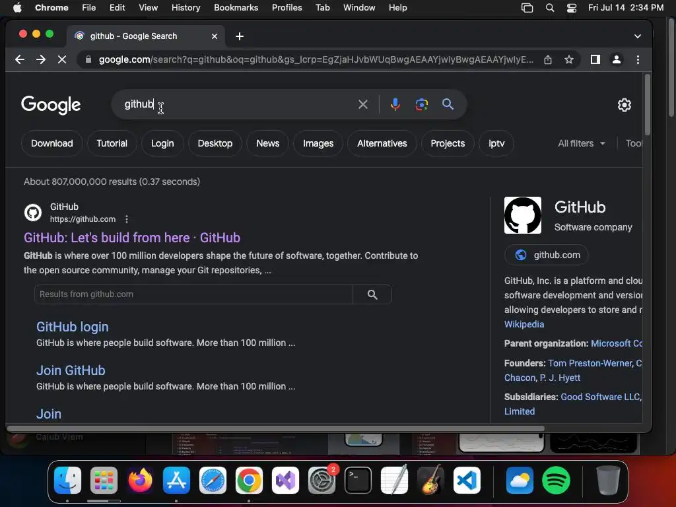Select the Alternatives filter chip
The width and height of the screenshot is (676, 507).
(x=382, y=143)
